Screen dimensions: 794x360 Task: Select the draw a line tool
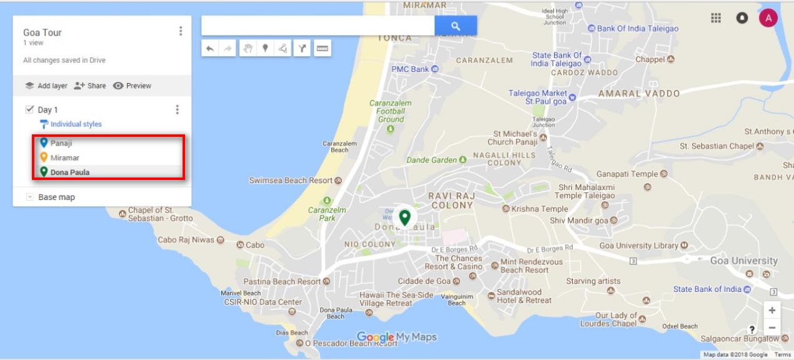(x=283, y=48)
